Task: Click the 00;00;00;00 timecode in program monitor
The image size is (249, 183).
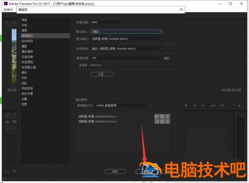Action: (231, 90)
